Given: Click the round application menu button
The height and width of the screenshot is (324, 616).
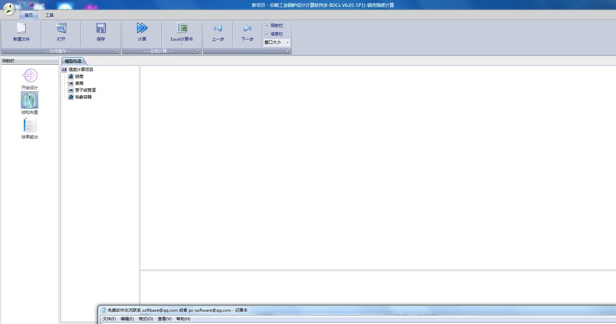Looking at the screenshot, I should click(9, 9).
